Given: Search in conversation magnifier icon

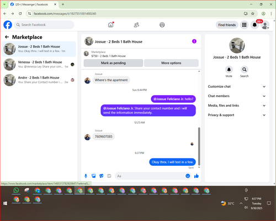Looking at the screenshot, I should (245, 70).
